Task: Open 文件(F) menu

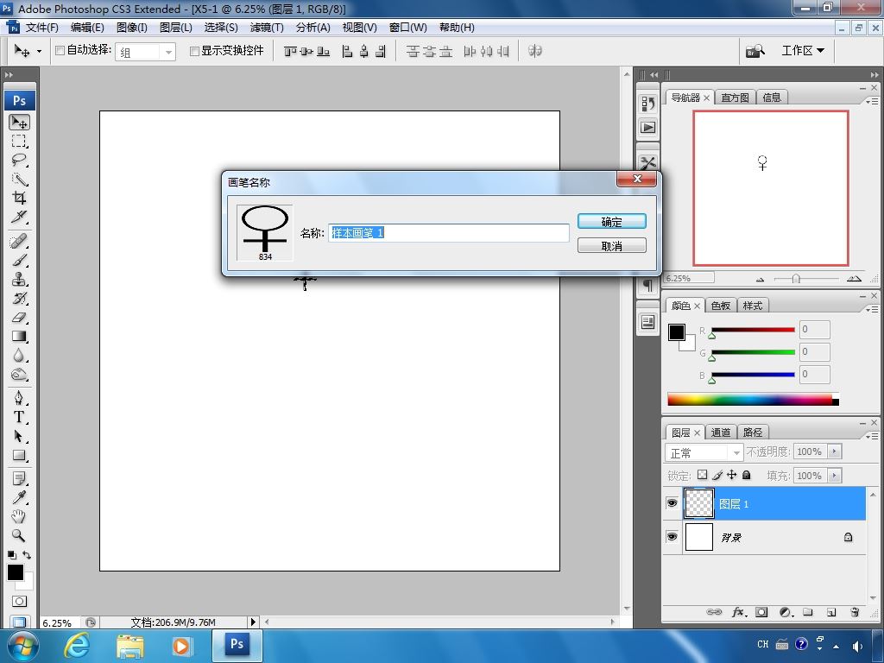Action: click(x=41, y=28)
